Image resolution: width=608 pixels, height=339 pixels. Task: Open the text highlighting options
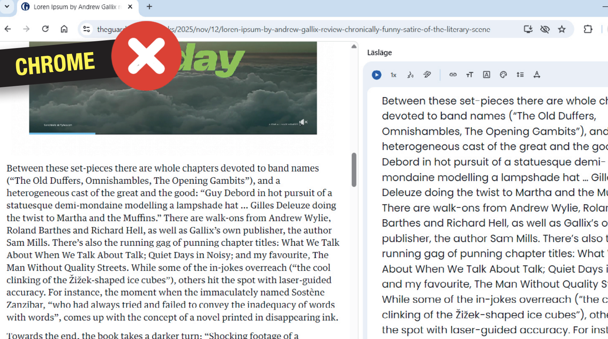click(x=427, y=75)
